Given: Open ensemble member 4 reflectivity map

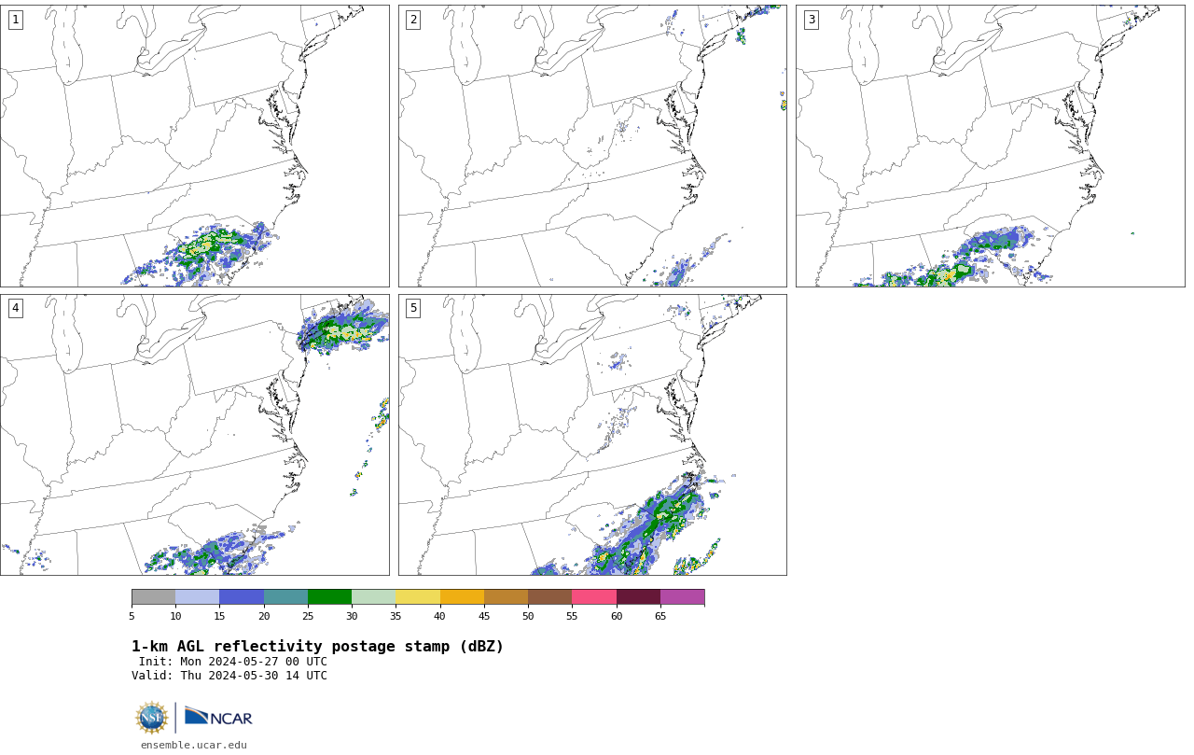Looking at the screenshot, I should pyautogui.click(x=194, y=435).
